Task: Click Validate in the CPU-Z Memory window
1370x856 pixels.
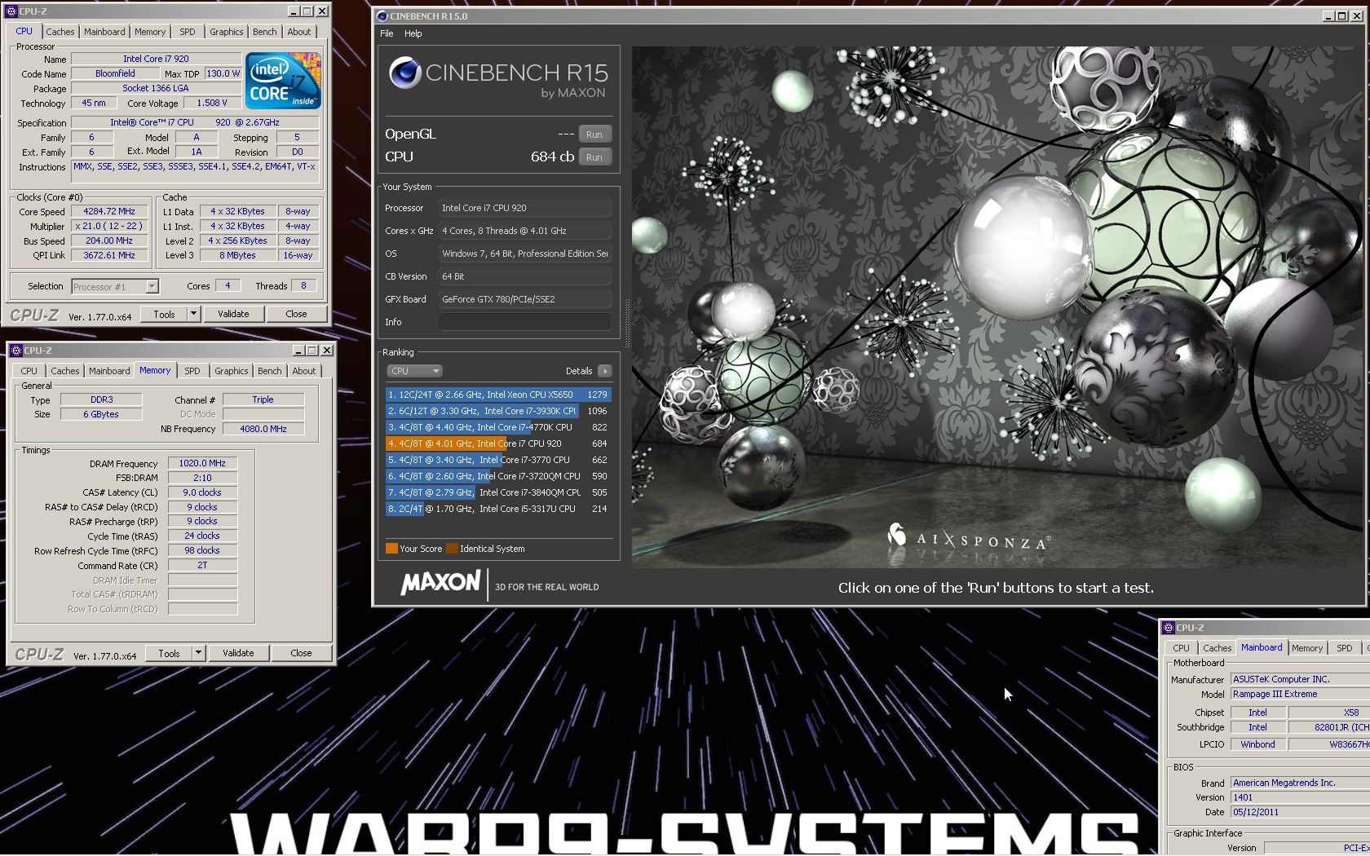Action: click(x=238, y=653)
